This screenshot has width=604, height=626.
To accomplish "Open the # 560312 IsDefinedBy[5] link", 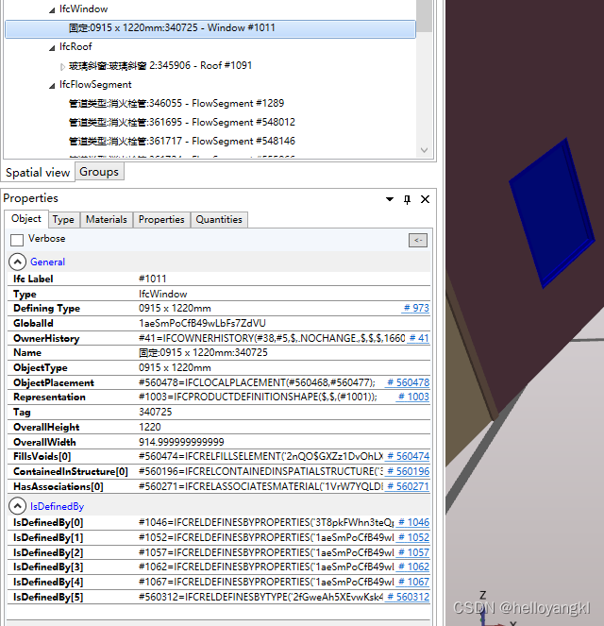I will 408,597.
